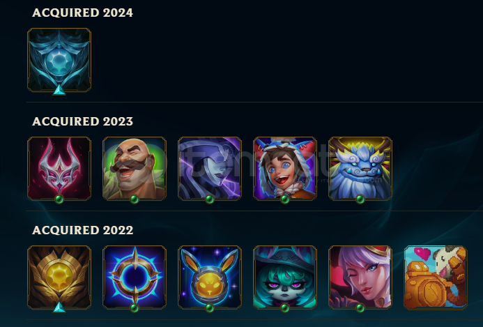The width and height of the screenshot is (483, 327).
Task: Select the gold winged crest icon from 2022
Action: pyautogui.click(x=59, y=277)
